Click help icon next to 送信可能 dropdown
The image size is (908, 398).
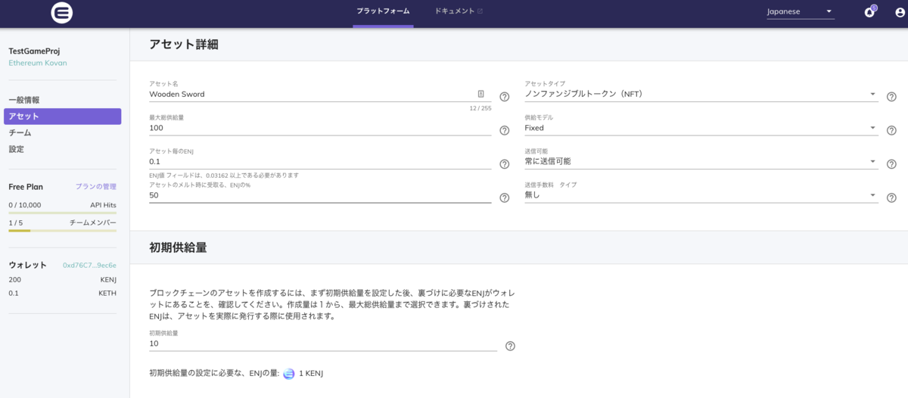(x=891, y=164)
